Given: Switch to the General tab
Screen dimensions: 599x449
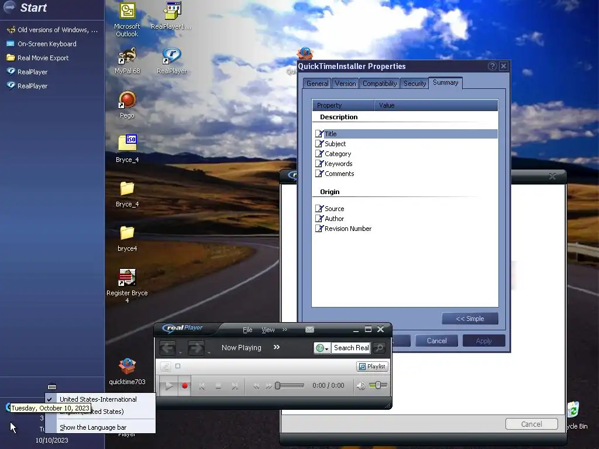Looking at the screenshot, I should point(317,83).
